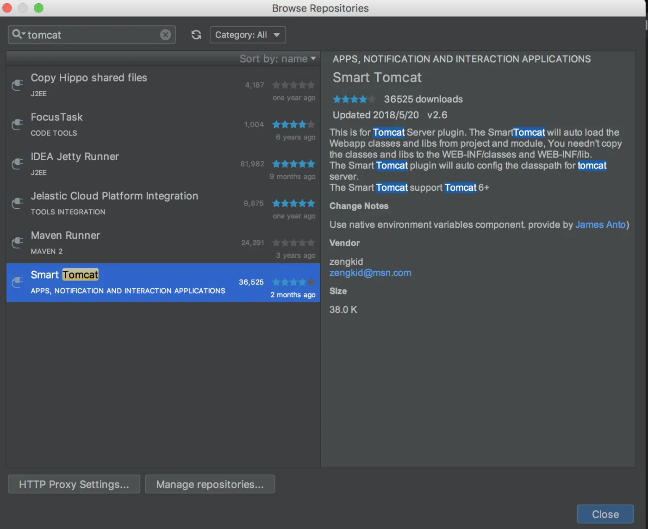Click FocusTask star rating
Screen dimensions: 648x529
(x=293, y=124)
